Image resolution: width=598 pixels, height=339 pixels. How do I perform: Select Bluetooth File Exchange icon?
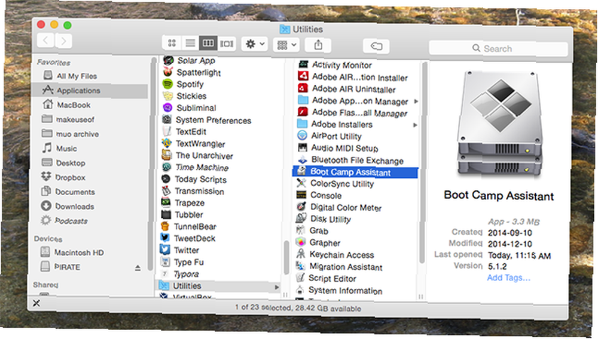[x=302, y=159]
